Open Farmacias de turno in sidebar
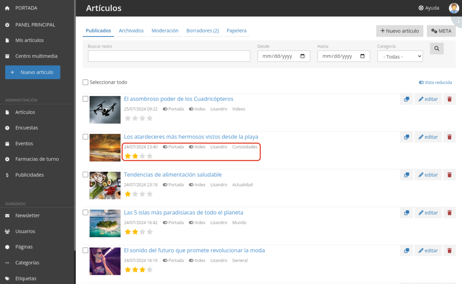Viewport: 462px width, 284px height. coord(37,159)
